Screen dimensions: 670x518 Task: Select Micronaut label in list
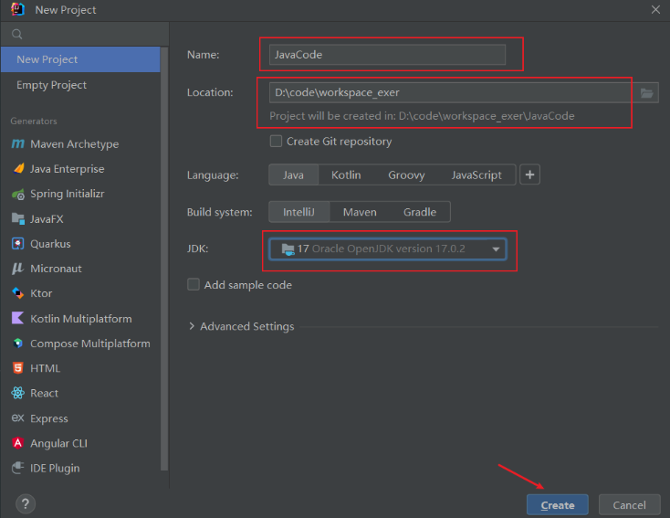click(56, 269)
